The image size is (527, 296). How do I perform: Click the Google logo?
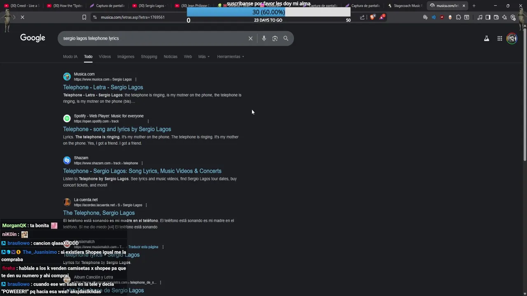pos(33,38)
